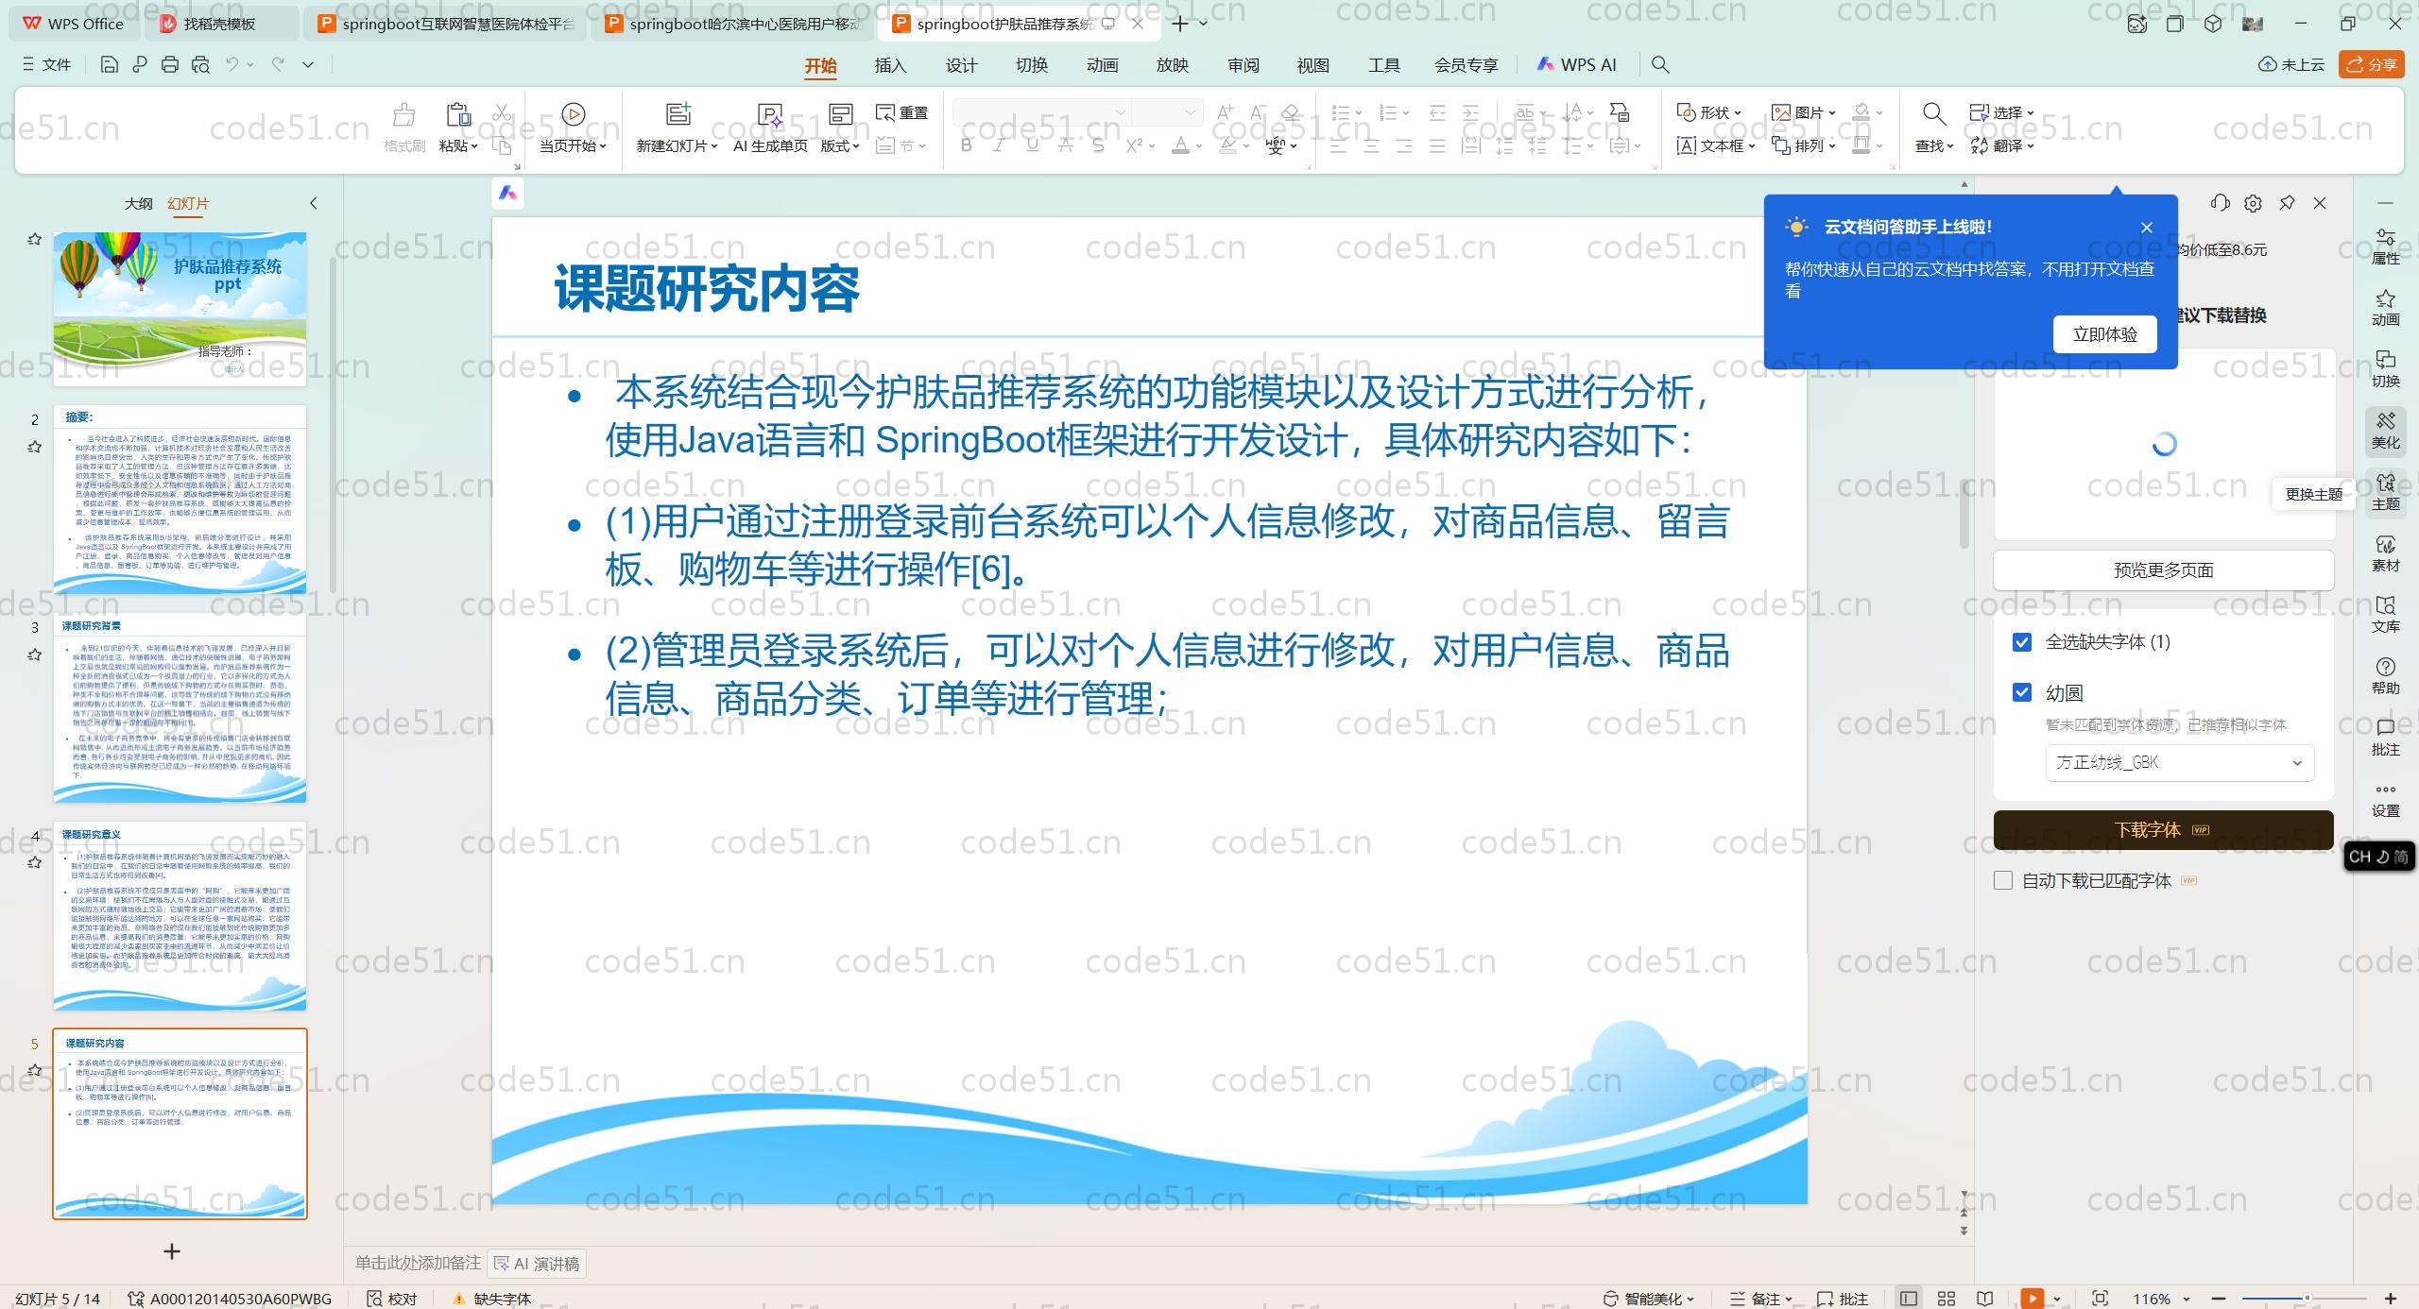Enable 自动下载已匹配字体 checkbox

click(2003, 880)
